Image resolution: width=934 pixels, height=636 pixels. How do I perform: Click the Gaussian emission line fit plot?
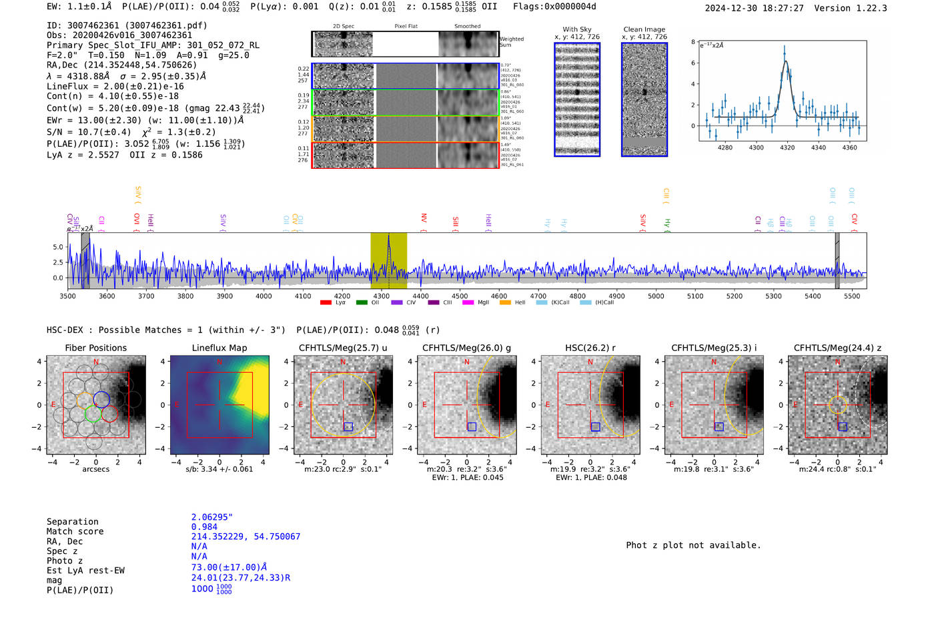click(783, 91)
